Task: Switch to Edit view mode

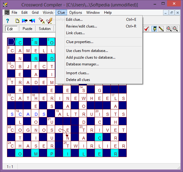Action: [x=11, y=29]
